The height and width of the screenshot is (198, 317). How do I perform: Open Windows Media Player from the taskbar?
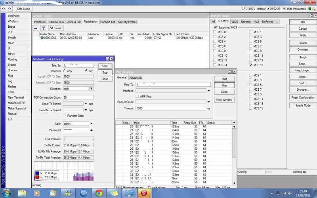(x=36, y=193)
